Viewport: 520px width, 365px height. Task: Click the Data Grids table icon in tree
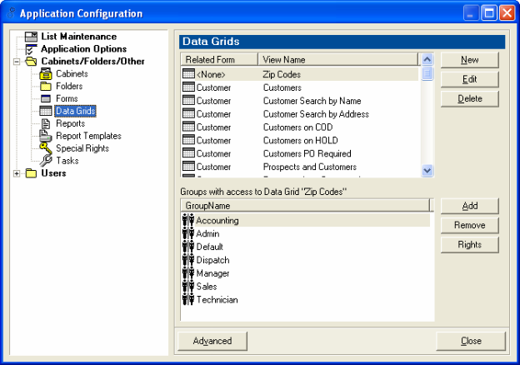(x=46, y=111)
